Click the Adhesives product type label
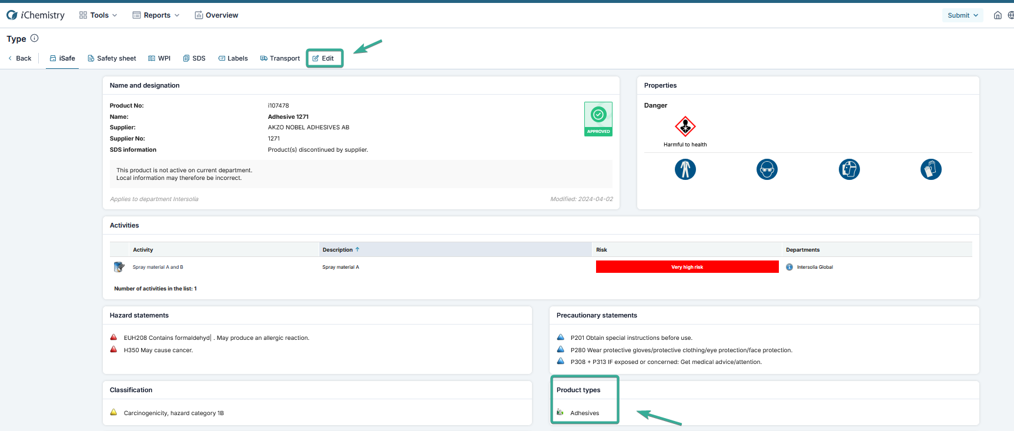 pyautogui.click(x=585, y=413)
